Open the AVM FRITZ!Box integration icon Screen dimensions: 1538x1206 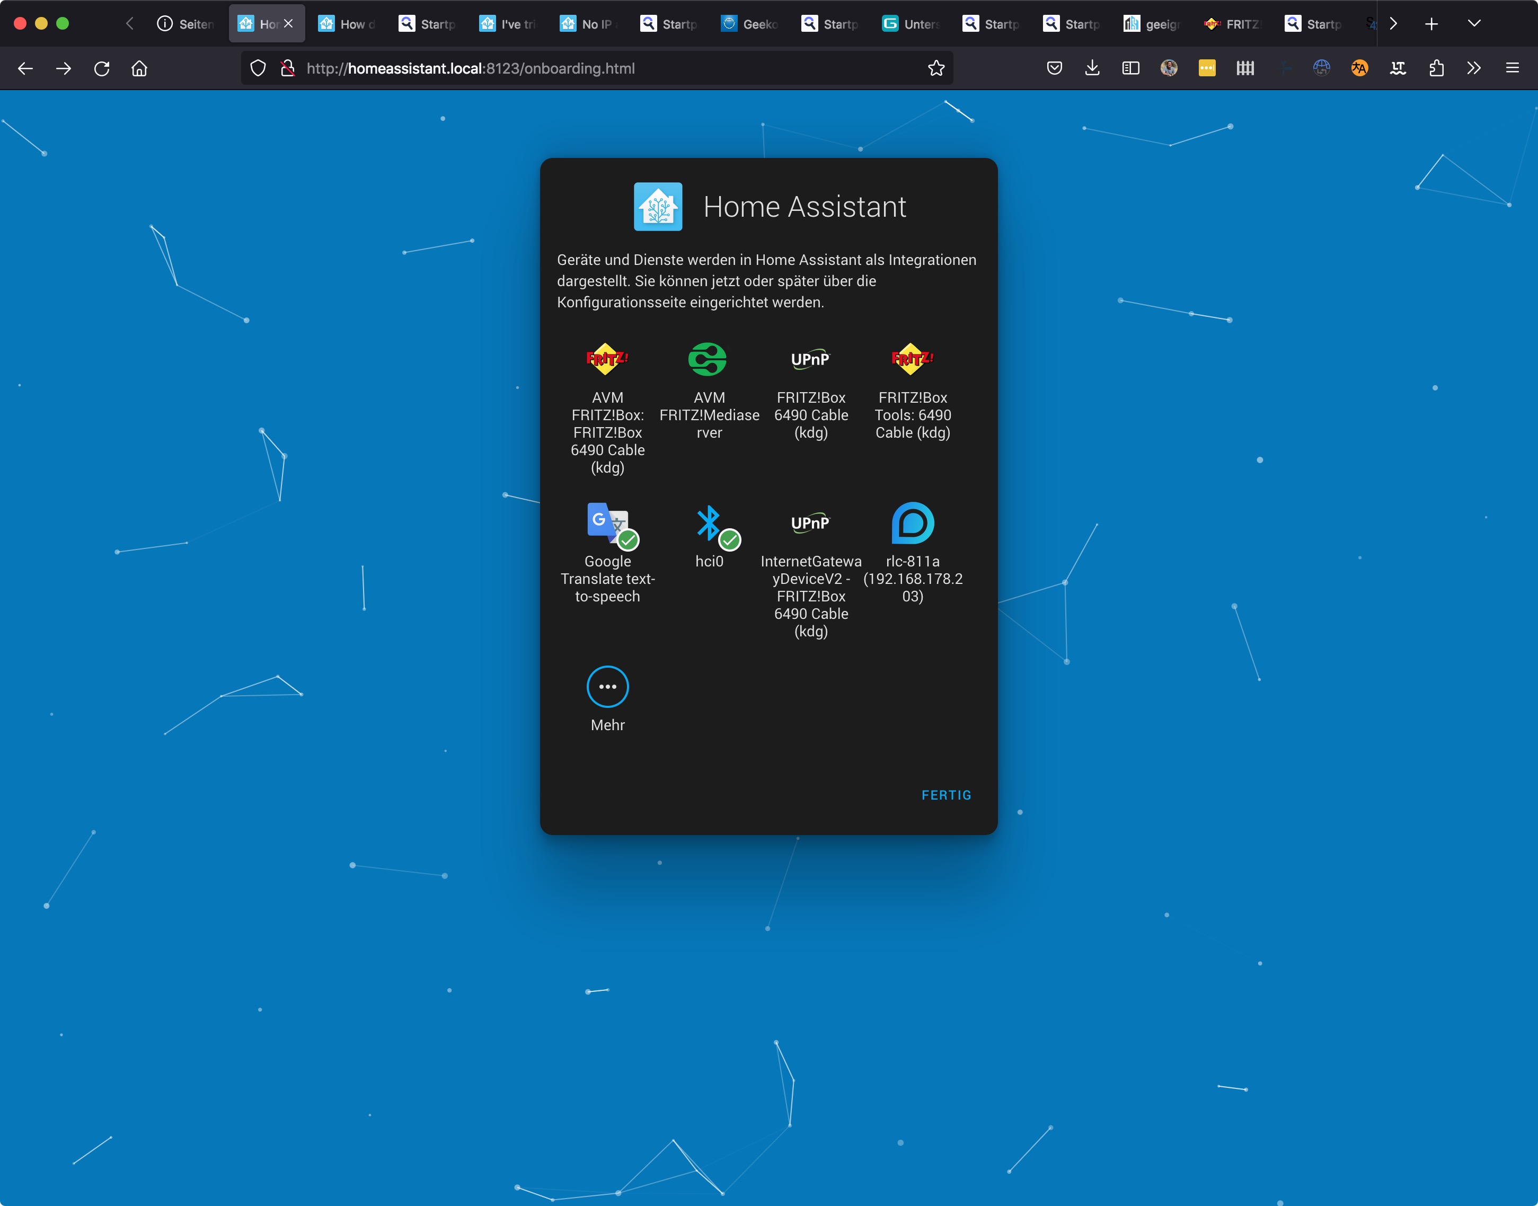click(607, 359)
